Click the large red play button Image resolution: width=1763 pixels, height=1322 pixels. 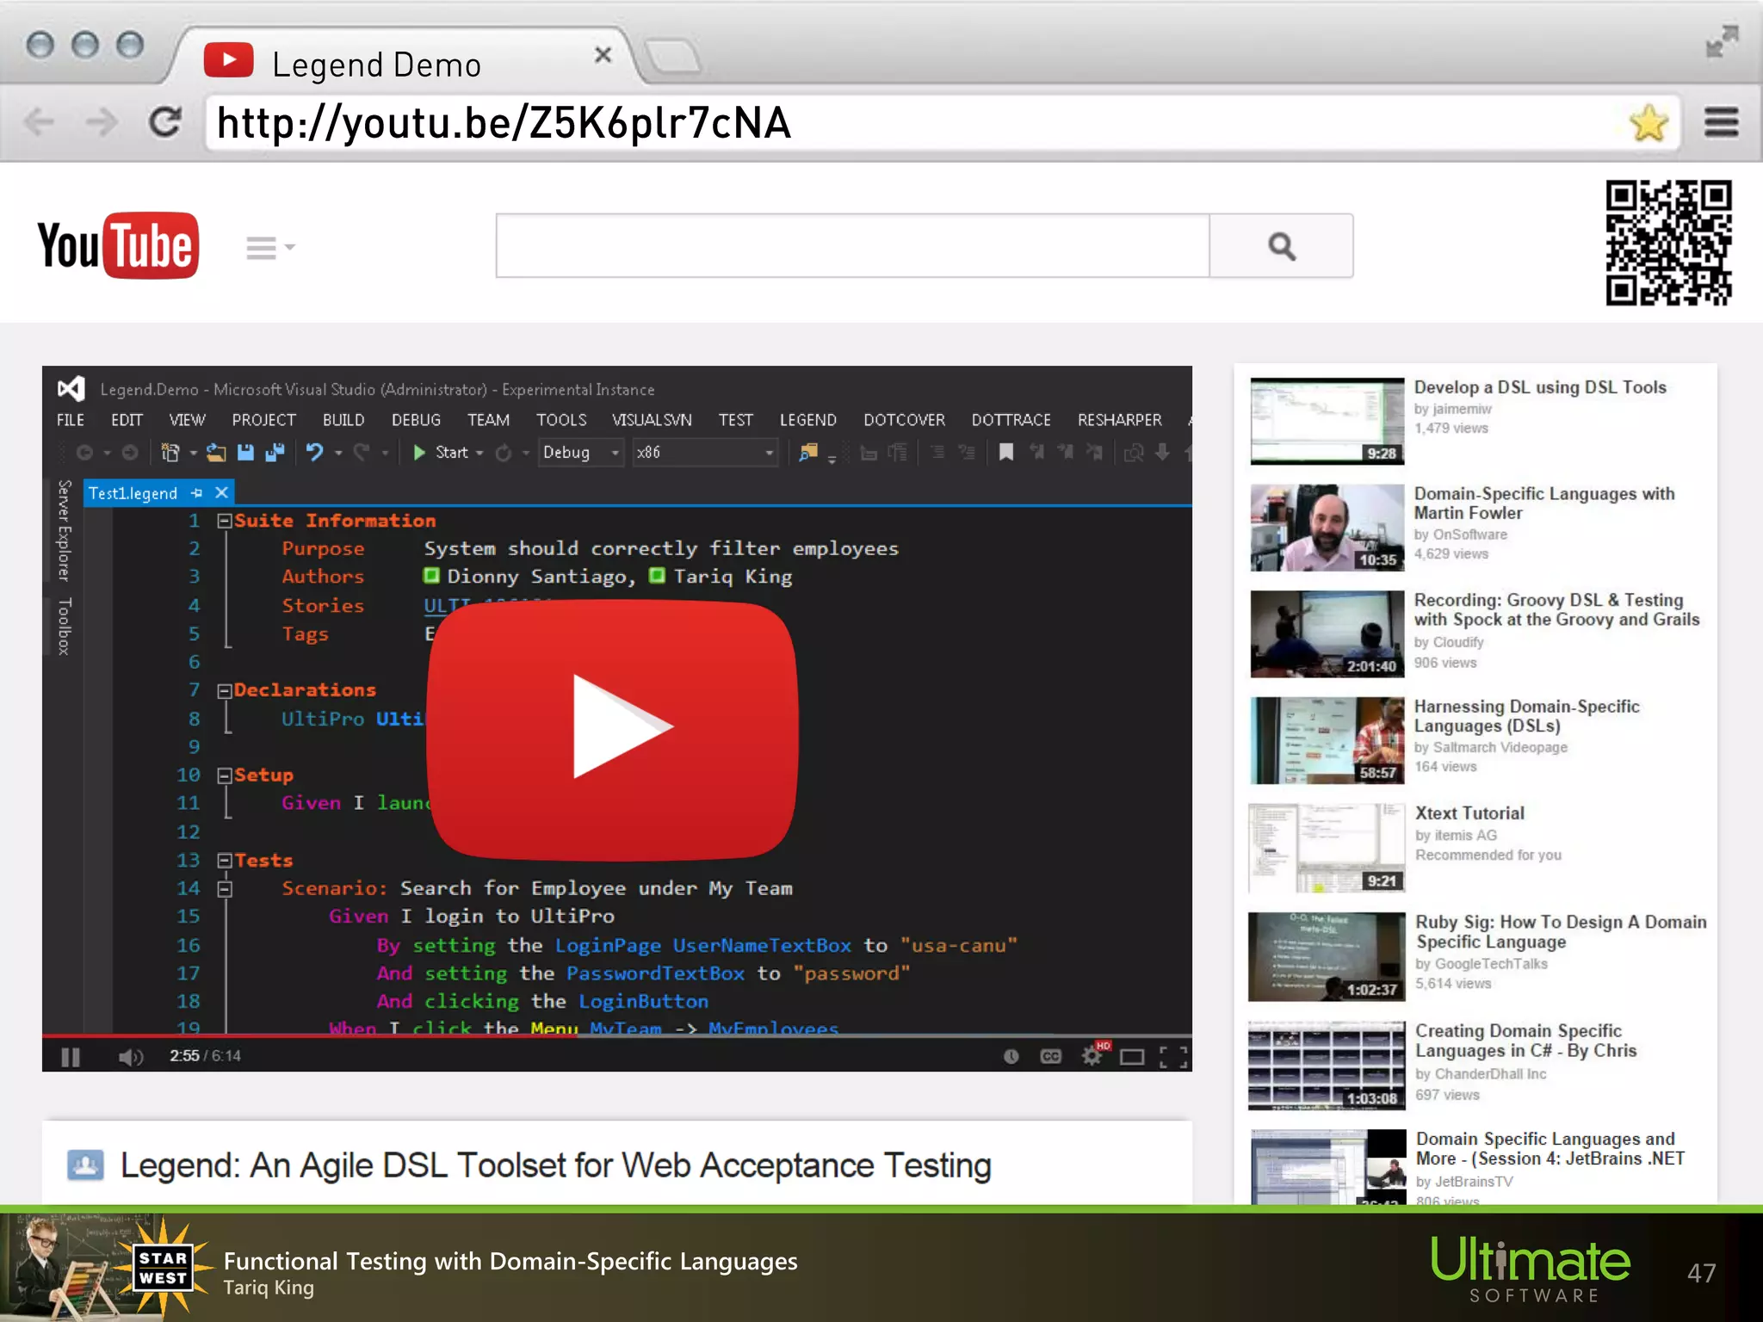pyautogui.click(x=613, y=730)
